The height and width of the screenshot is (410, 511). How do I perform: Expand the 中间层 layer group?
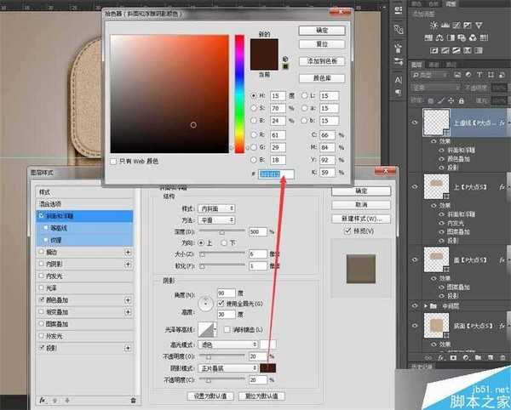(x=425, y=306)
